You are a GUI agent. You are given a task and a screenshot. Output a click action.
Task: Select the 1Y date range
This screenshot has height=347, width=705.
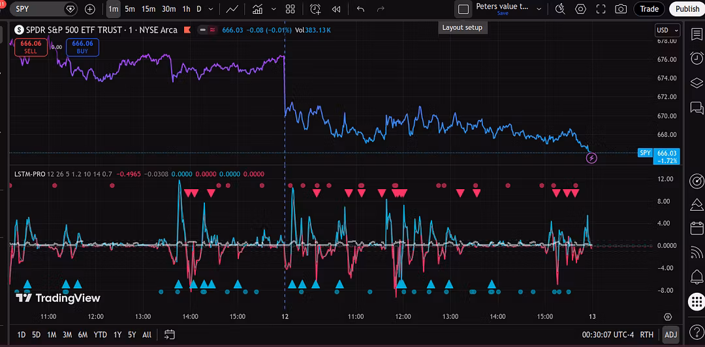pos(117,335)
